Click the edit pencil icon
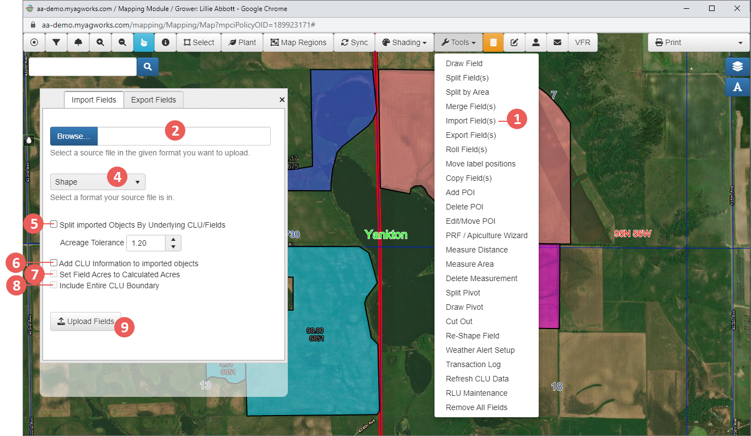This screenshot has height=436, width=751. pos(514,42)
